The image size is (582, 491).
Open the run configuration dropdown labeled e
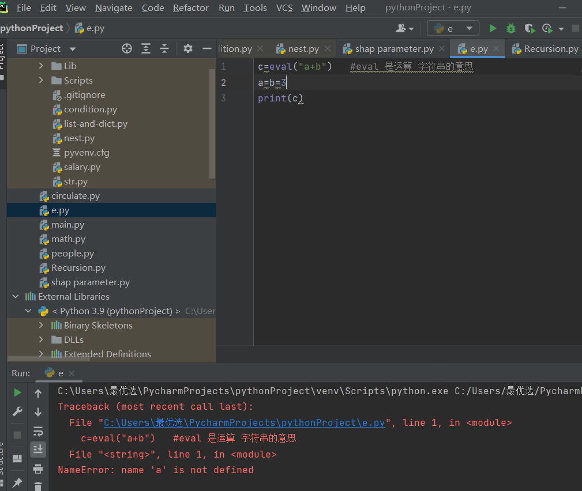pos(453,28)
